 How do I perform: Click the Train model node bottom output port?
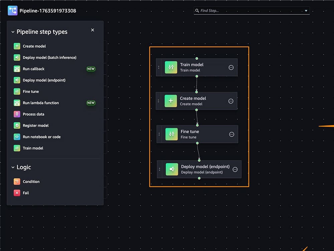[197, 76]
